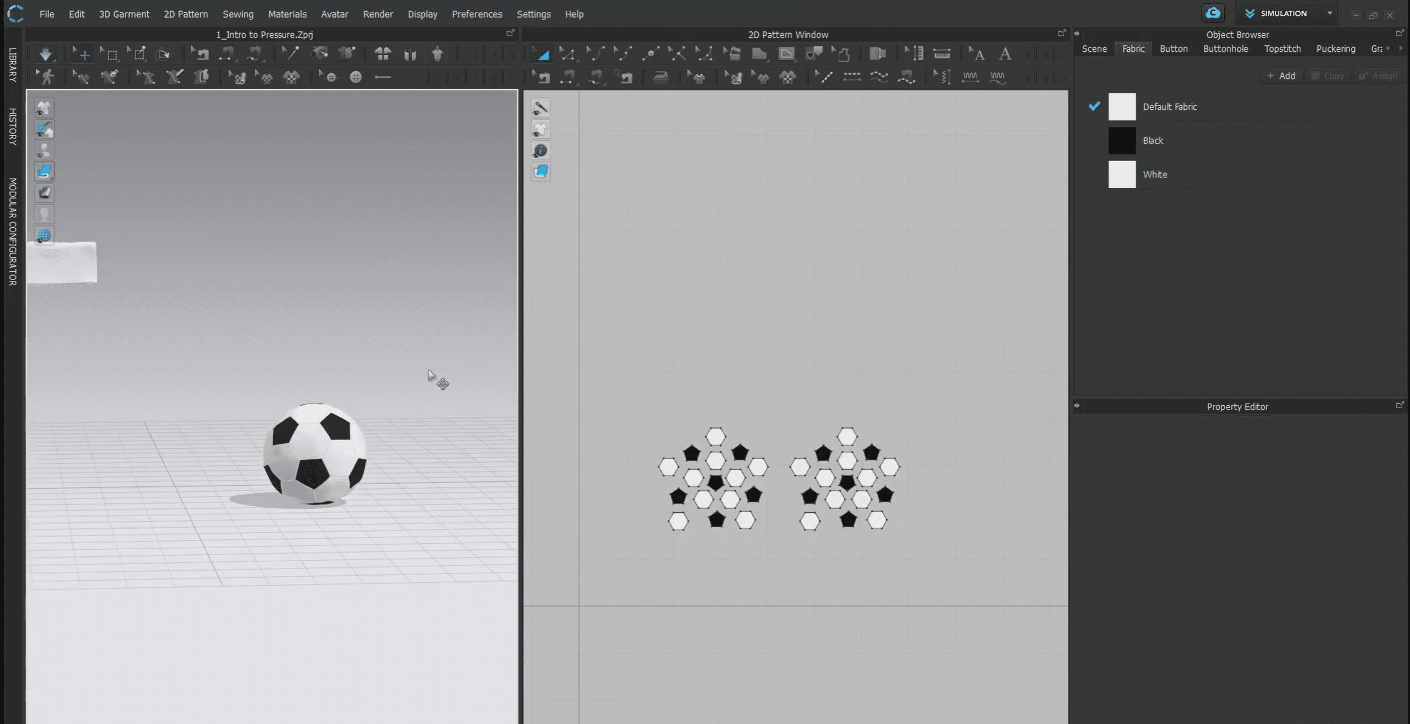Switch to the Topstitch tab
The height and width of the screenshot is (724, 1410).
tap(1282, 49)
